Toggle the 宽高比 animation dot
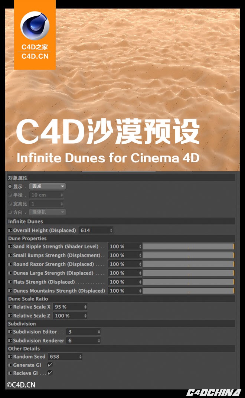Screen dimensions: 245x398 pyautogui.click(x=10, y=203)
